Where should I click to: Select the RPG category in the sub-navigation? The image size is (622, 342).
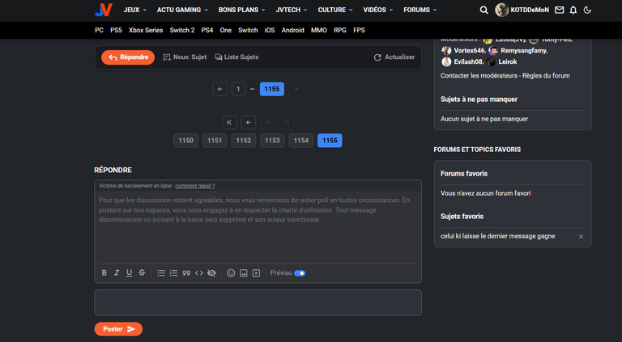pos(340,30)
